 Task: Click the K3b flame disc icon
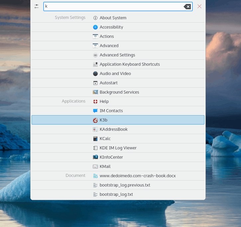click(x=95, y=120)
